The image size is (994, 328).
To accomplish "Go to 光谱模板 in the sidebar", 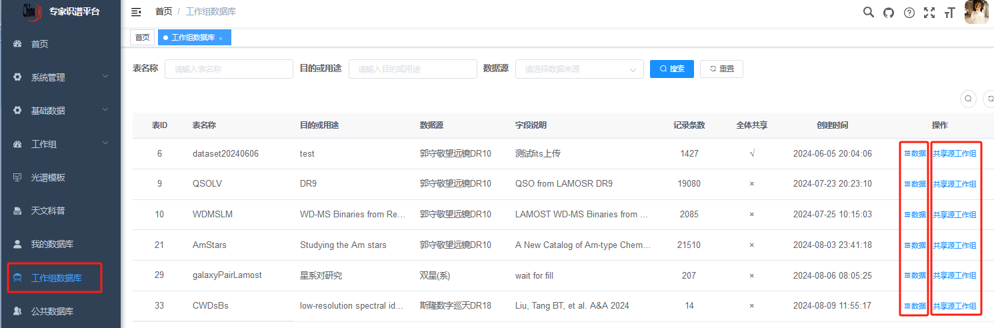I will coord(48,177).
